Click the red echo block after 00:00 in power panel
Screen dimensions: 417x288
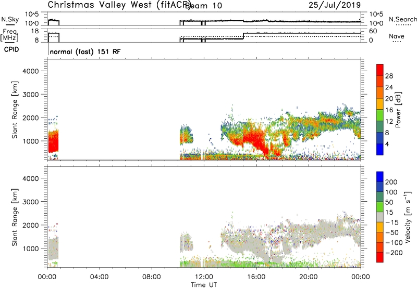coord(53,141)
